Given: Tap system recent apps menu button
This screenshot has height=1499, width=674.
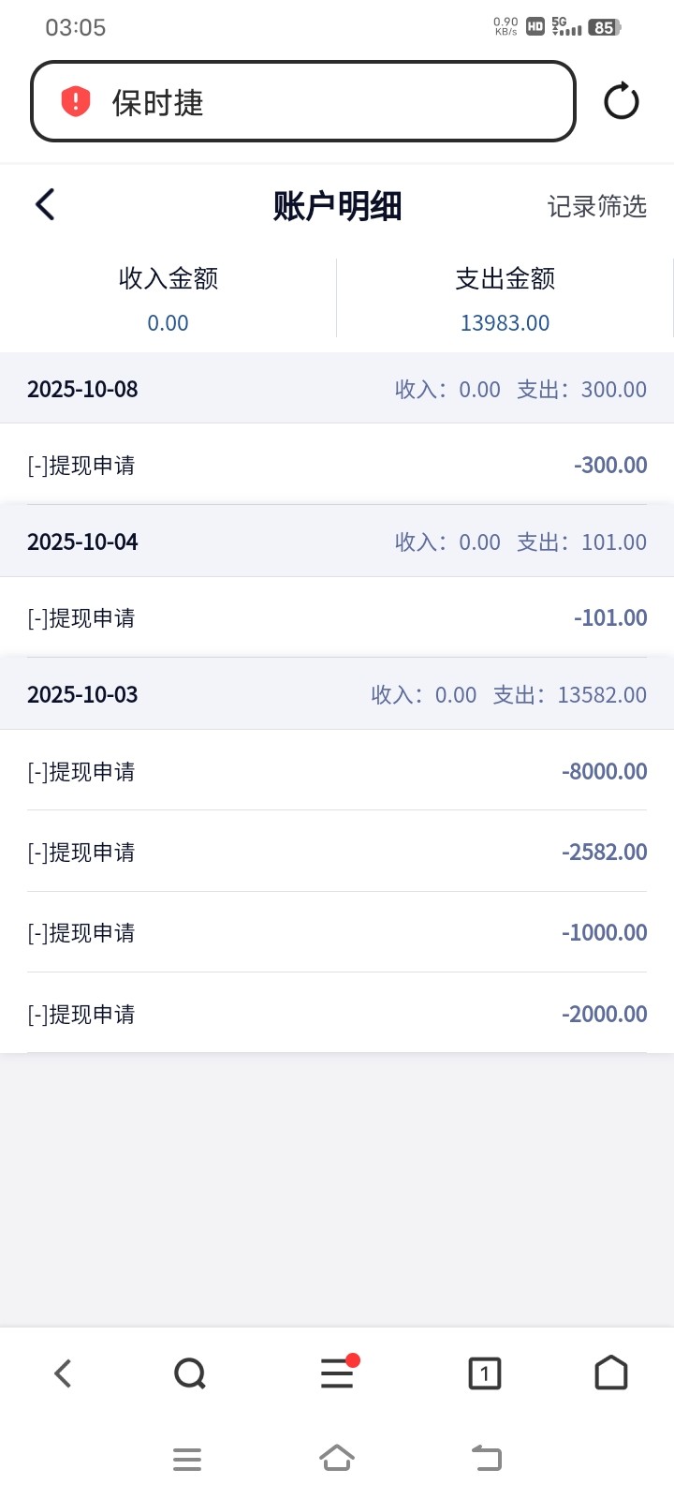Looking at the screenshot, I should [x=187, y=1459].
